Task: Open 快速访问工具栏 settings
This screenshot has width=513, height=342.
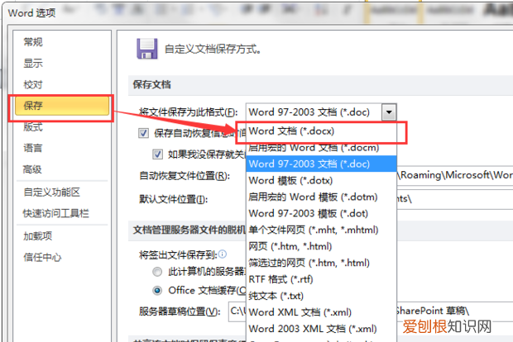Action: pyautogui.click(x=56, y=213)
